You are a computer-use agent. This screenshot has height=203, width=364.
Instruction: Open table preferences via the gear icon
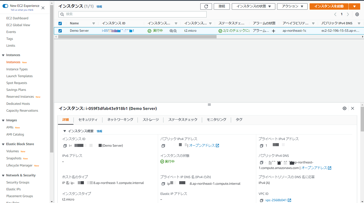click(x=357, y=14)
